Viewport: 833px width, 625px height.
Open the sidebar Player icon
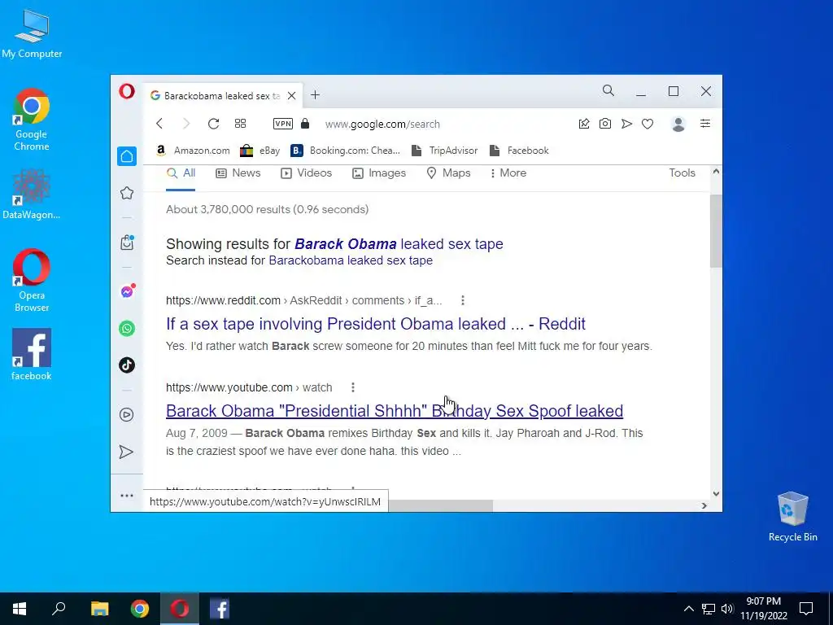pos(126,414)
